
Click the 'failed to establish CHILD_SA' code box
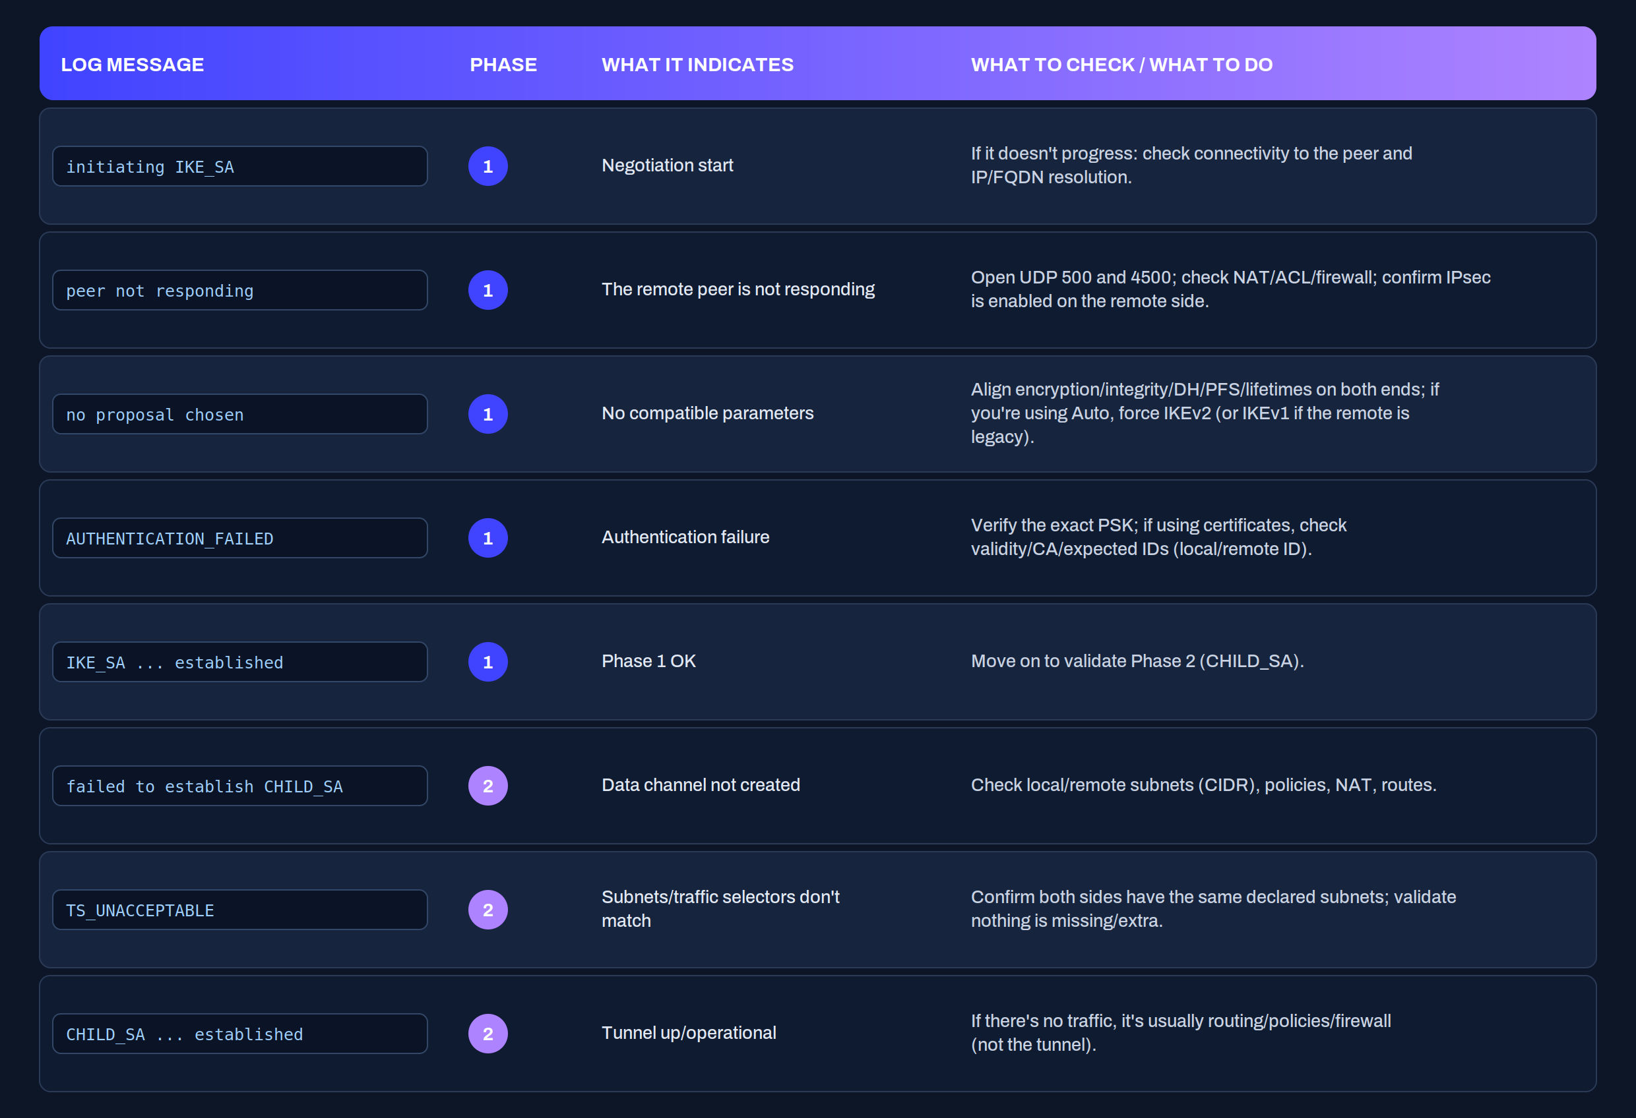click(x=240, y=786)
